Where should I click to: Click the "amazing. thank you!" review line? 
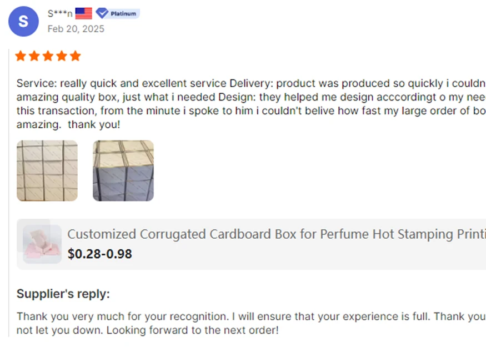pos(68,124)
